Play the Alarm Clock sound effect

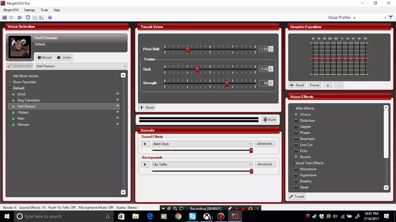(145, 144)
